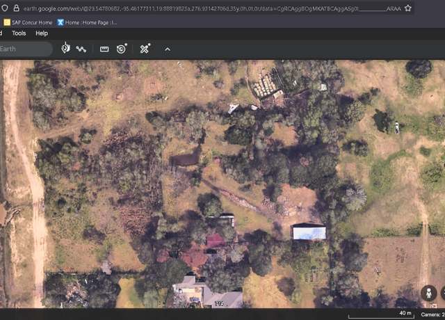Open the Measure distance ruler tool

click(x=104, y=49)
